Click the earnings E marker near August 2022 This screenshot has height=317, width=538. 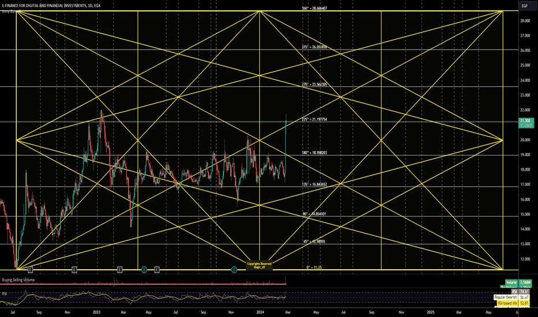point(30,270)
